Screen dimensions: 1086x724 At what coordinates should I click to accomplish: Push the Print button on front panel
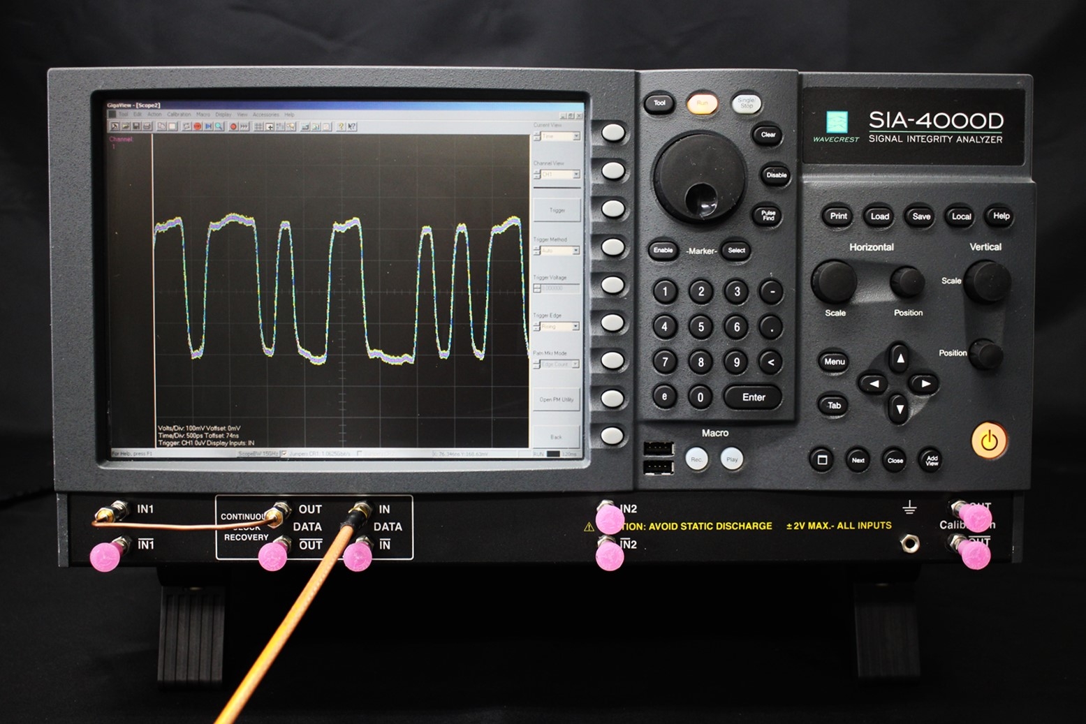point(838,216)
